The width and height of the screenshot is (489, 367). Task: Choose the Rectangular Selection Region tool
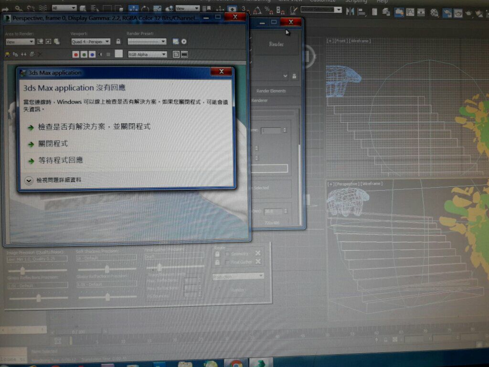tap(107, 9)
